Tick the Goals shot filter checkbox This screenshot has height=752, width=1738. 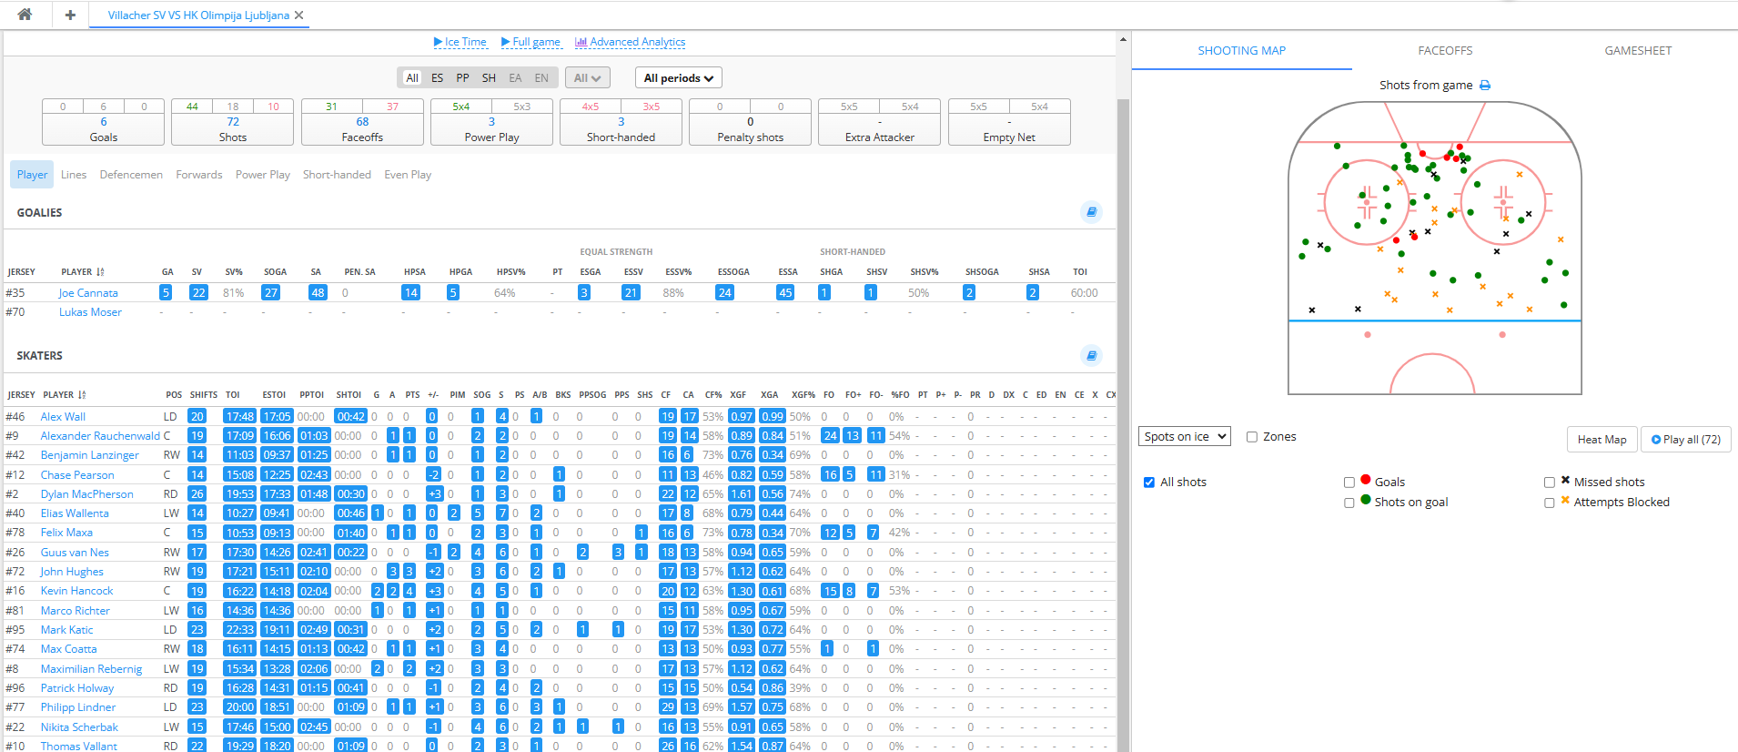[1349, 483]
